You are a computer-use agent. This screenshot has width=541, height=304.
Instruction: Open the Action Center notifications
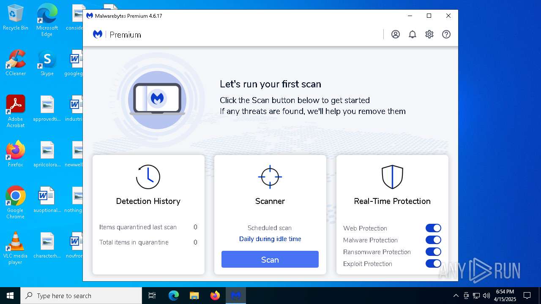(x=527, y=296)
